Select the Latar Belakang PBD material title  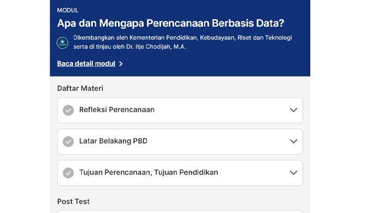(x=113, y=141)
